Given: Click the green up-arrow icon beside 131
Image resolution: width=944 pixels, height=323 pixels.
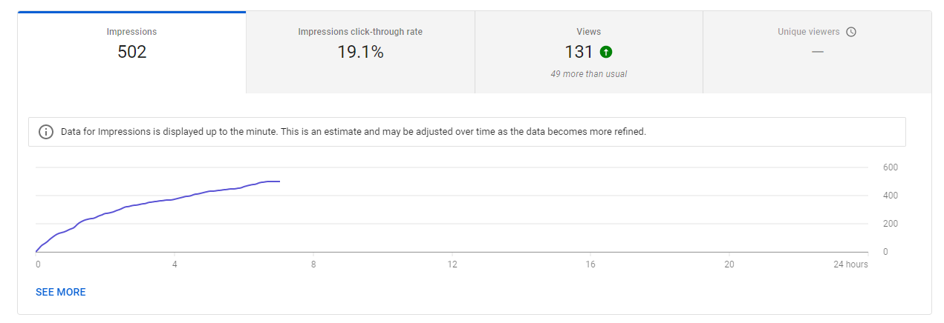Looking at the screenshot, I should pyautogui.click(x=606, y=52).
